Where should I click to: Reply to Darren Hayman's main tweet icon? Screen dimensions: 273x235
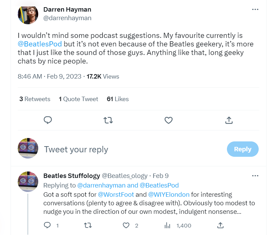(x=48, y=120)
